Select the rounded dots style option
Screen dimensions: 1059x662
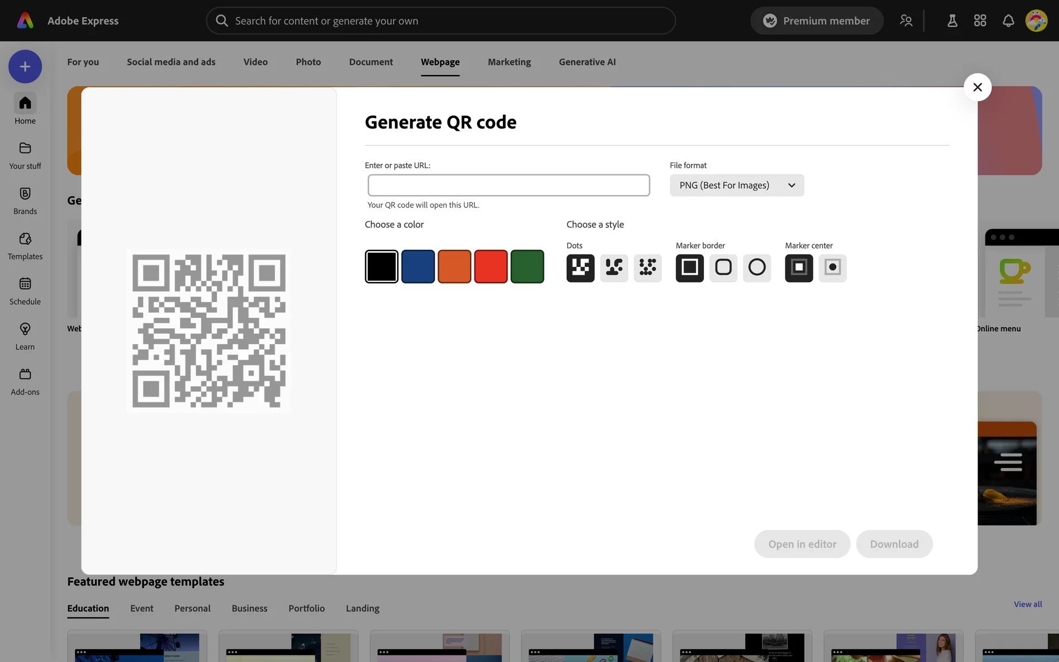[x=614, y=268]
